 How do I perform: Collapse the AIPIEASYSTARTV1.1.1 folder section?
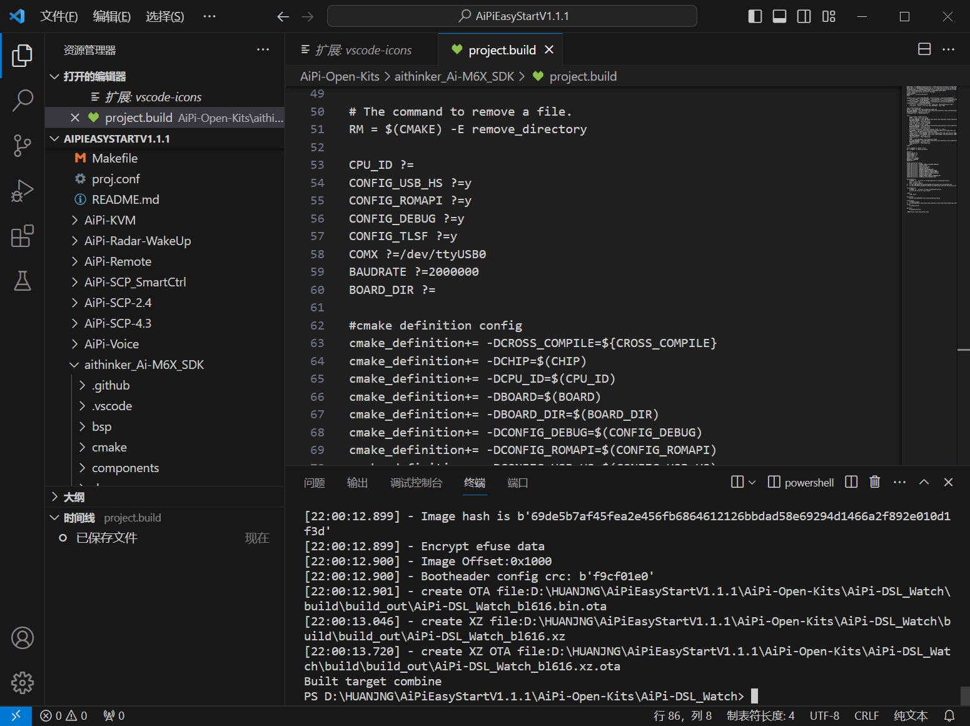pos(165,138)
